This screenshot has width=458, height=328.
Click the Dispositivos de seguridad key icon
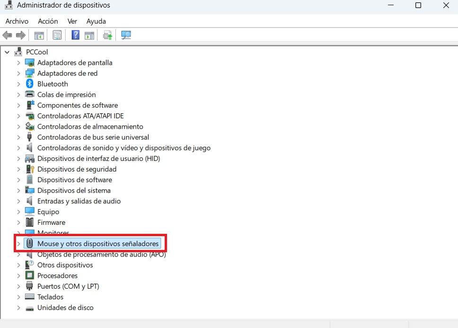click(30, 169)
